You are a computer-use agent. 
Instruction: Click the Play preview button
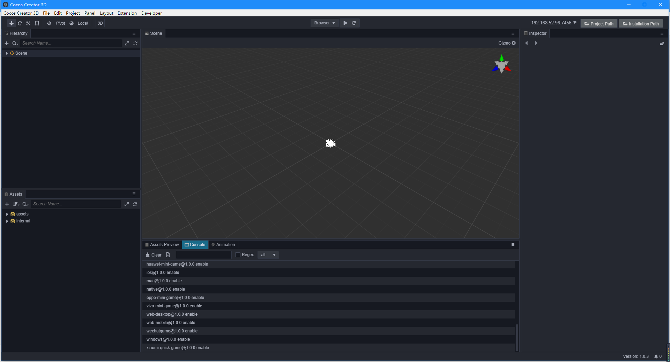click(x=345, y=23)
